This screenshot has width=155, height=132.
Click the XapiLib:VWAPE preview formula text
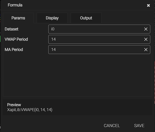(30, 110)
